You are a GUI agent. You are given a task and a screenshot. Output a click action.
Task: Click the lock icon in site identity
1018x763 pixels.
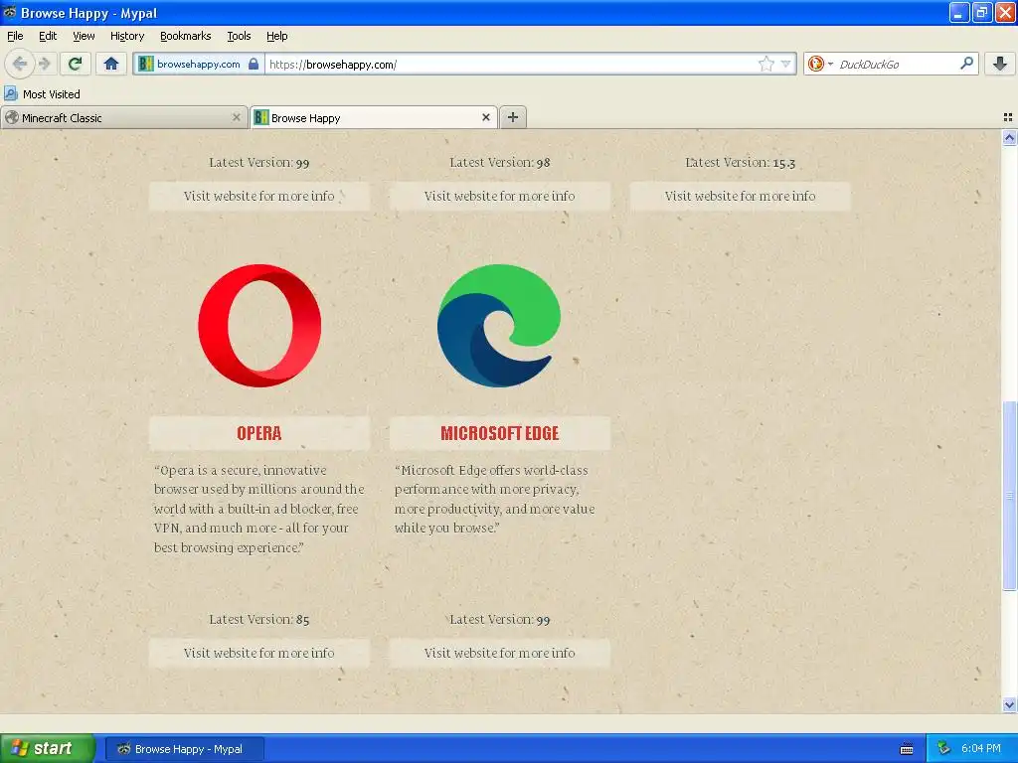(254, 64)
